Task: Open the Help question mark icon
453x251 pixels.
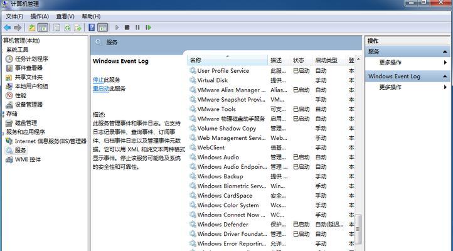Action: 92,28
